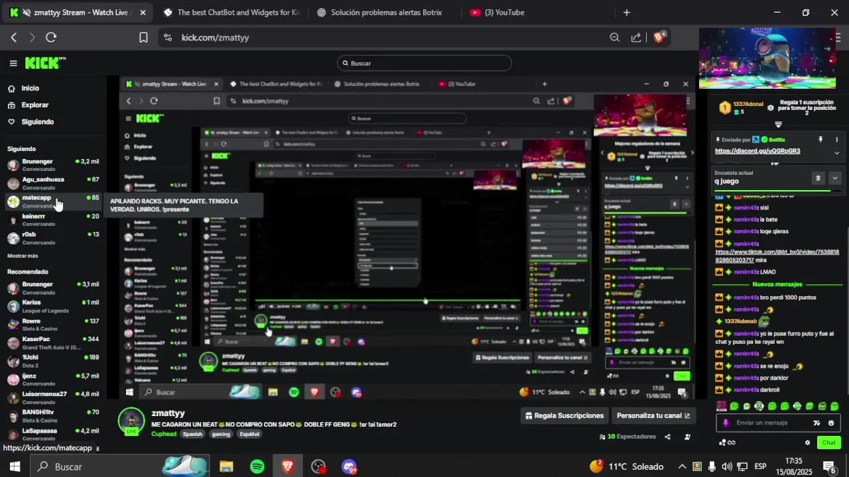
Task: Open the Windows Start menu
Action: [15, 466]
